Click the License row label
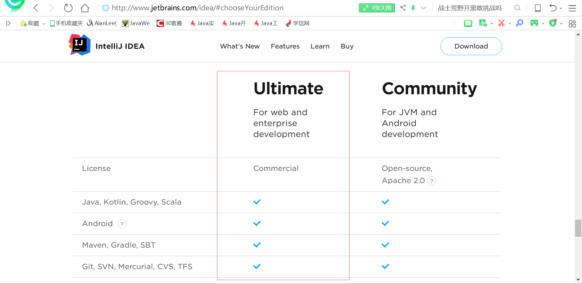This screenshot has height=284, width=582. point(97,168)
